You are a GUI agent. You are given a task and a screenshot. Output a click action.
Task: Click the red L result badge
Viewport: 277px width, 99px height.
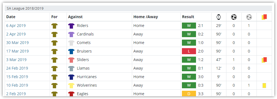(x=189, y=51)
